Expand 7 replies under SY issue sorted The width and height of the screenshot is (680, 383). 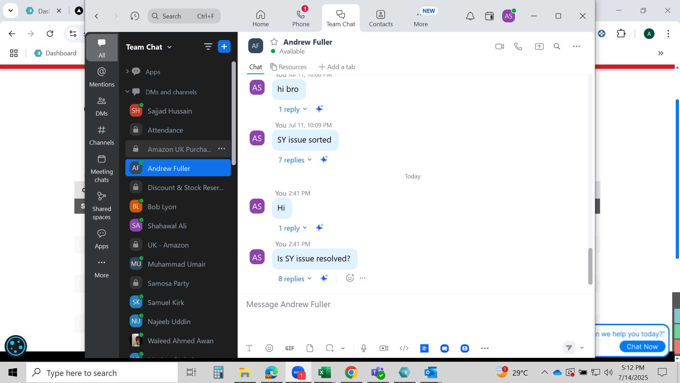(295, 160)
